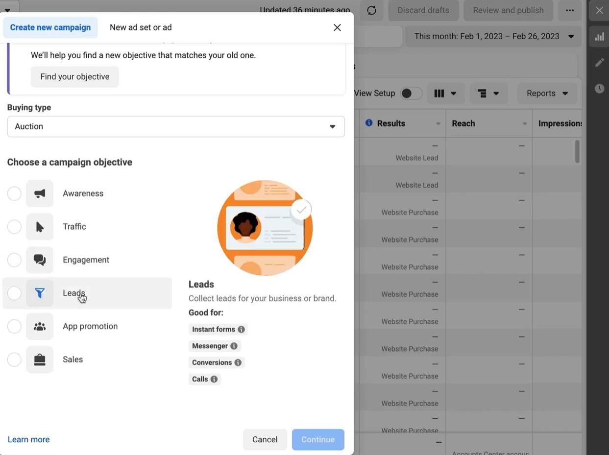Expand the Reports dropdown
Image resolution: width=609 pixels, height=455 pixels.
coord(547,94)
